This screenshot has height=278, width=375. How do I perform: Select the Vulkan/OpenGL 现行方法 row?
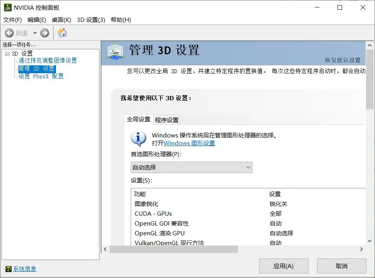point(248,242)
